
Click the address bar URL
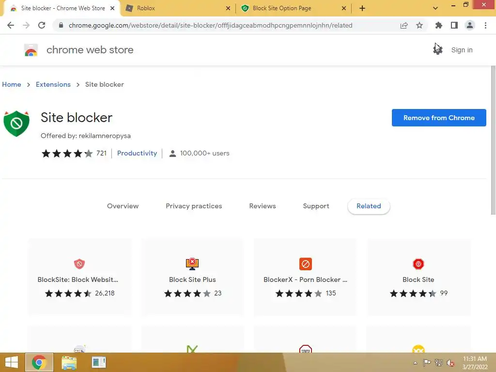(210, 25)
